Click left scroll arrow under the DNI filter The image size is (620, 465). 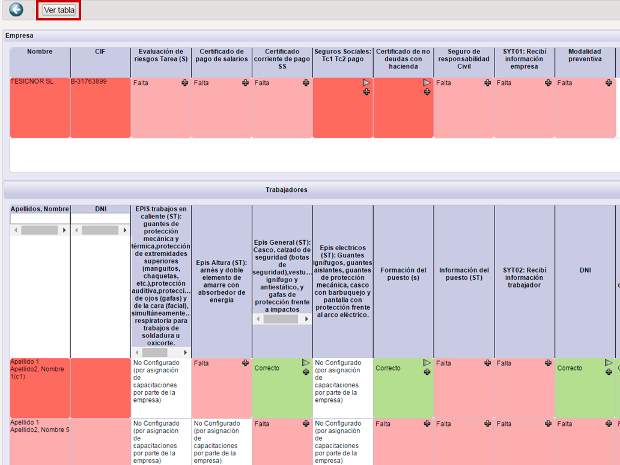point(76,230)
